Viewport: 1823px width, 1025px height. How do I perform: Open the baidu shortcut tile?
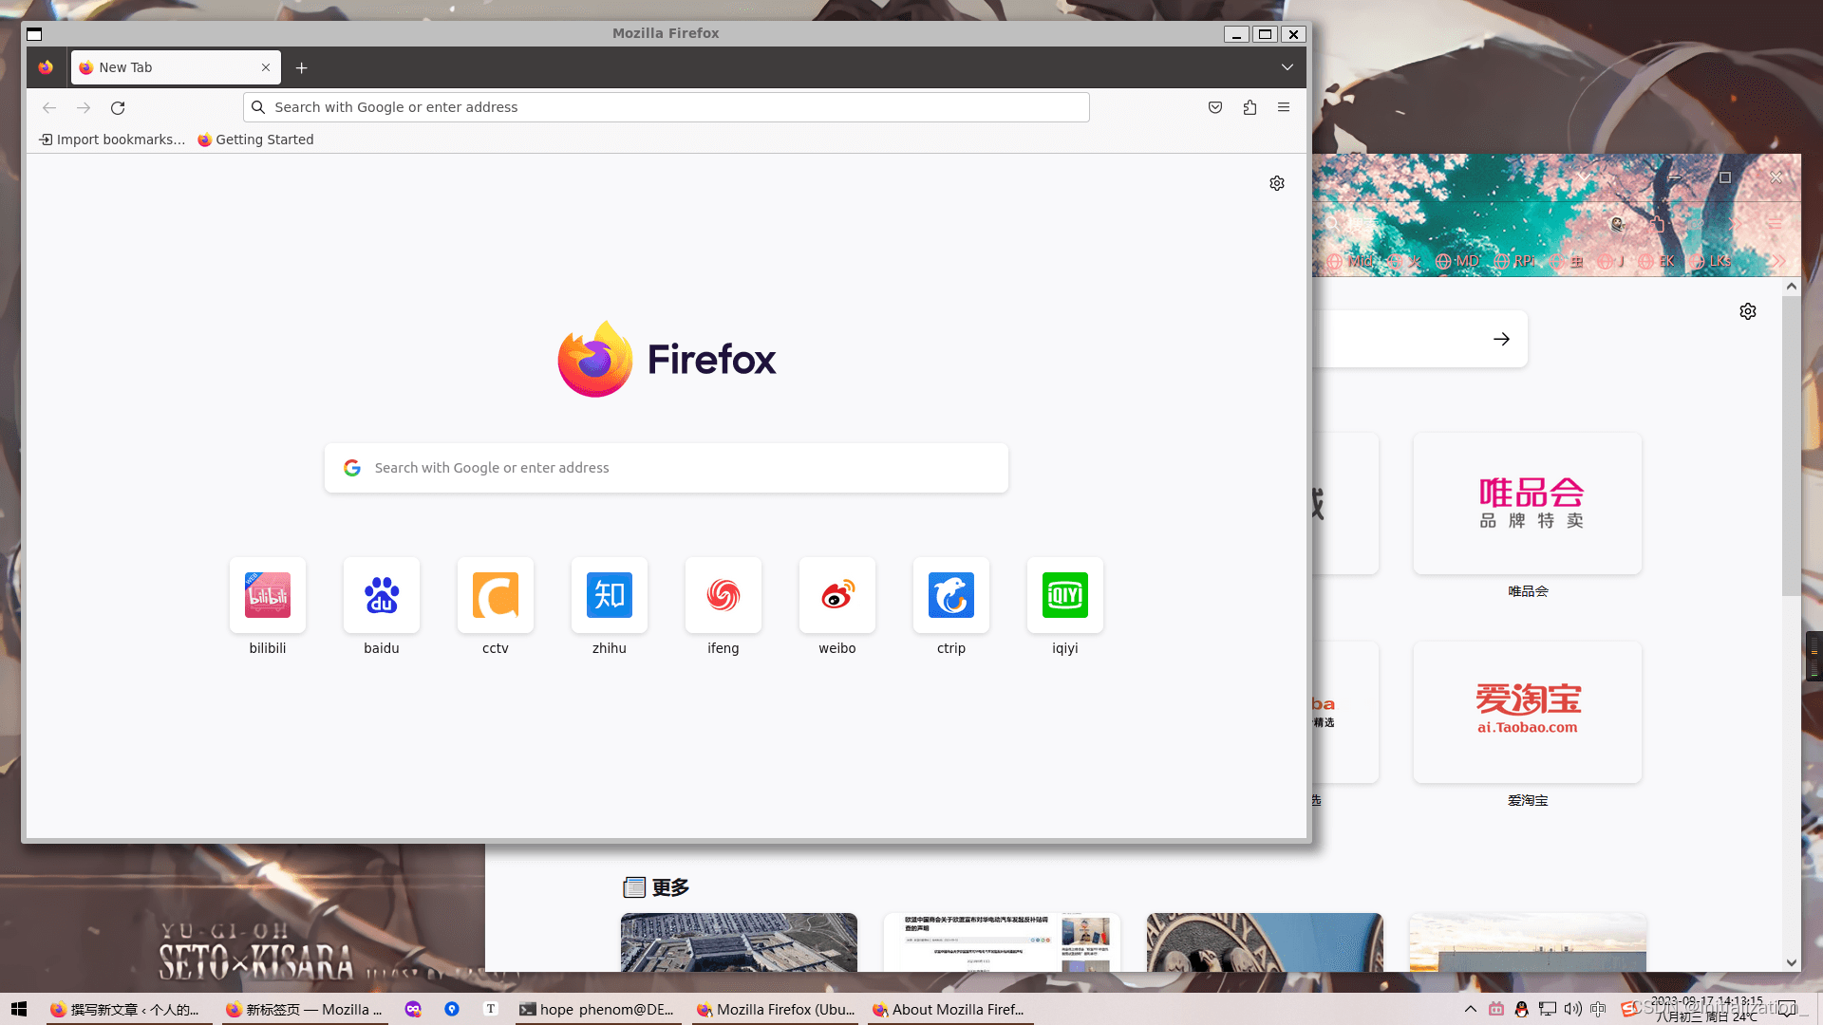pos(382,596)
